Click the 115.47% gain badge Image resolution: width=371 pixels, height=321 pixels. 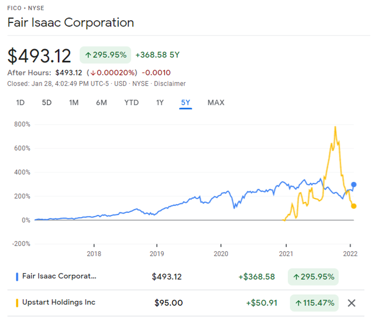click(314, 303)
